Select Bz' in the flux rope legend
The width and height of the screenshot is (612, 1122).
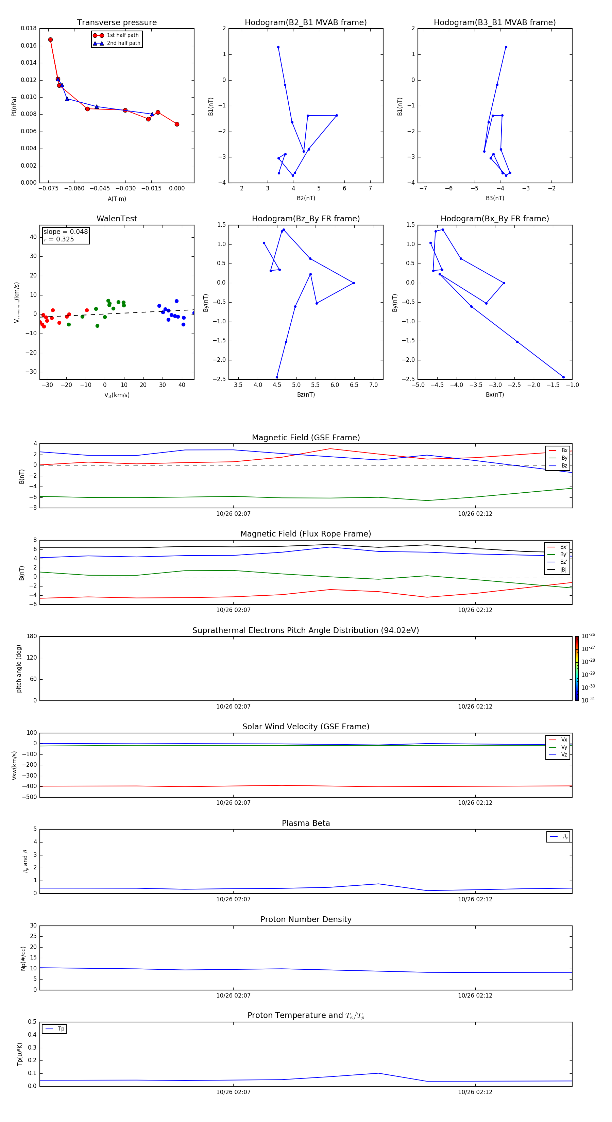pos(557,562)
